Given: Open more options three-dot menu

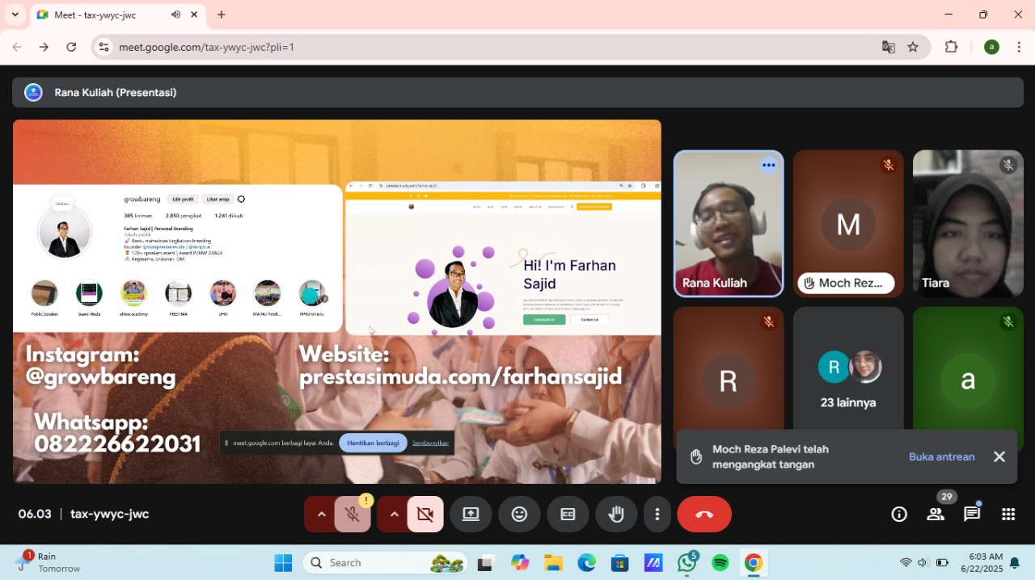Looking at the screenshot, I should pos(657,515).
